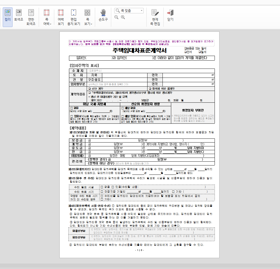Viewport: 280px width, 269px height.
Task: Click the 수리 필요 시설 cell
Action: 84,187
